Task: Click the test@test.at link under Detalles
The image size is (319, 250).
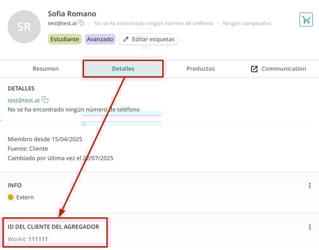Action: [x=23, y=100]
